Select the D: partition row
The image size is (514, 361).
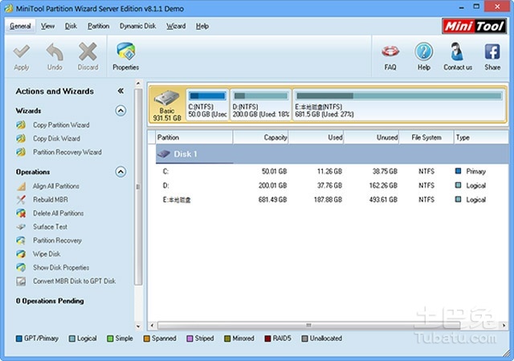332,185
